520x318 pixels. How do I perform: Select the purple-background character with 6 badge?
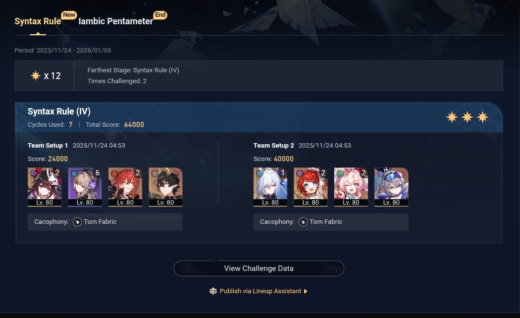tap(85, 187)
